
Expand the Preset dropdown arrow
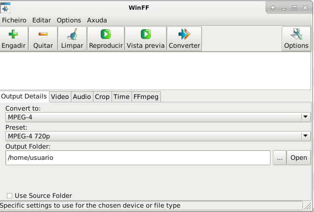(x=306, y=136)
